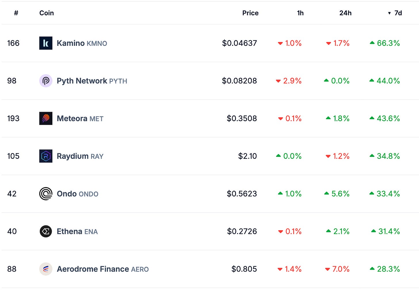Image resolution: width=419 pixels, height=299 pixels.
Task: Click the Aerodrome Finance logo icon
Action: [x=46, y=269]
